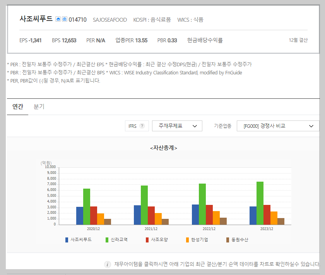This screenshot has height=275, width=325.
Task: Toggle 사조씨푸드 blue legend swatch
Action: click(67, 240)
